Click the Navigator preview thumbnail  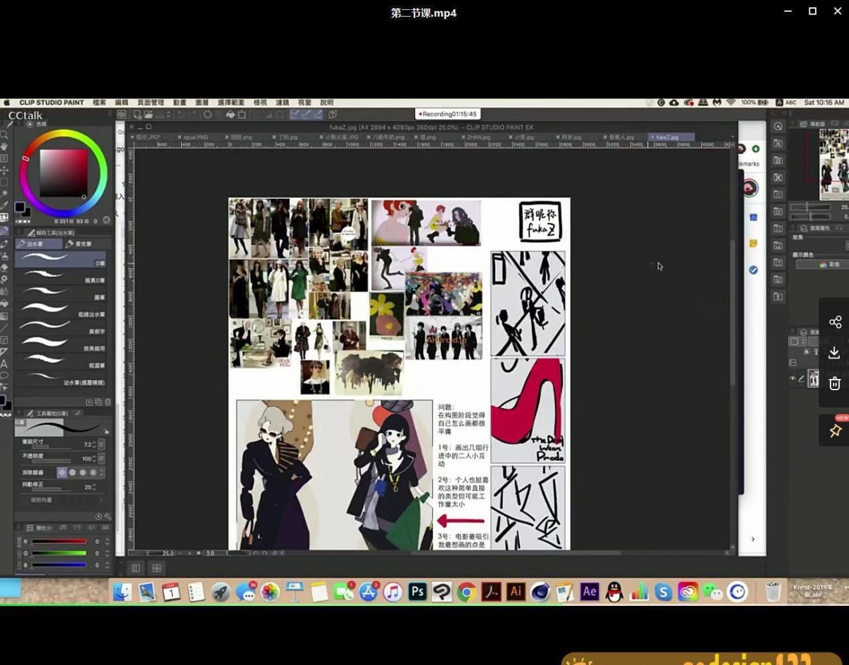point(834,164)
